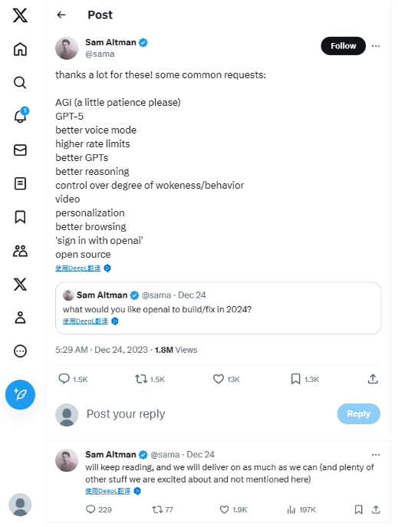Click into the Post your reply field
398x527 pixels.
click(x=209, y=413)
